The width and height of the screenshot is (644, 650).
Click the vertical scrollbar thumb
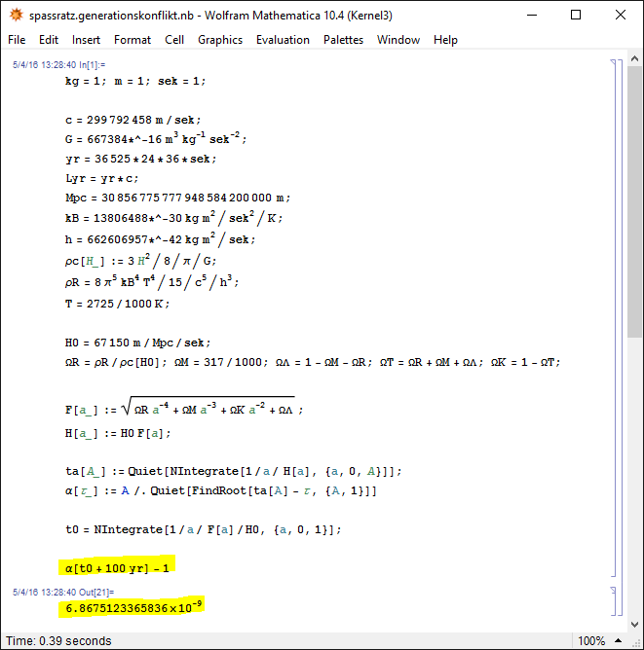click(634, 201)
